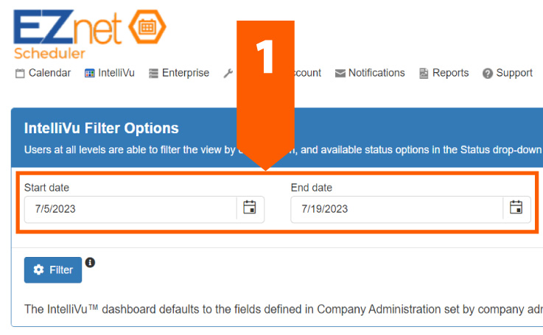Focus the End date field showing 7/19/2023

pyautogui.click(x=396, y=209)
